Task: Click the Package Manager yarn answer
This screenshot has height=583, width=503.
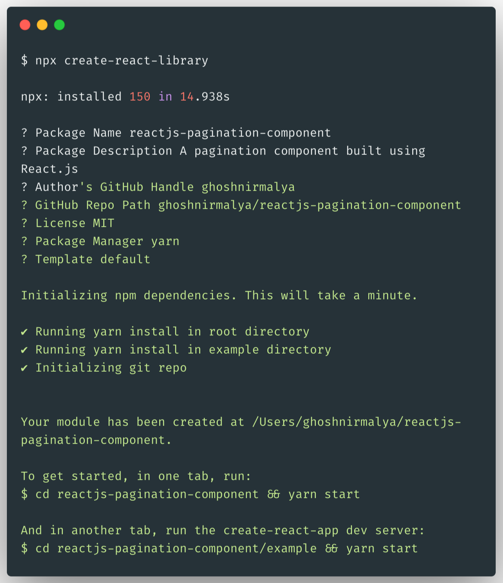Action: pos(165,241)
